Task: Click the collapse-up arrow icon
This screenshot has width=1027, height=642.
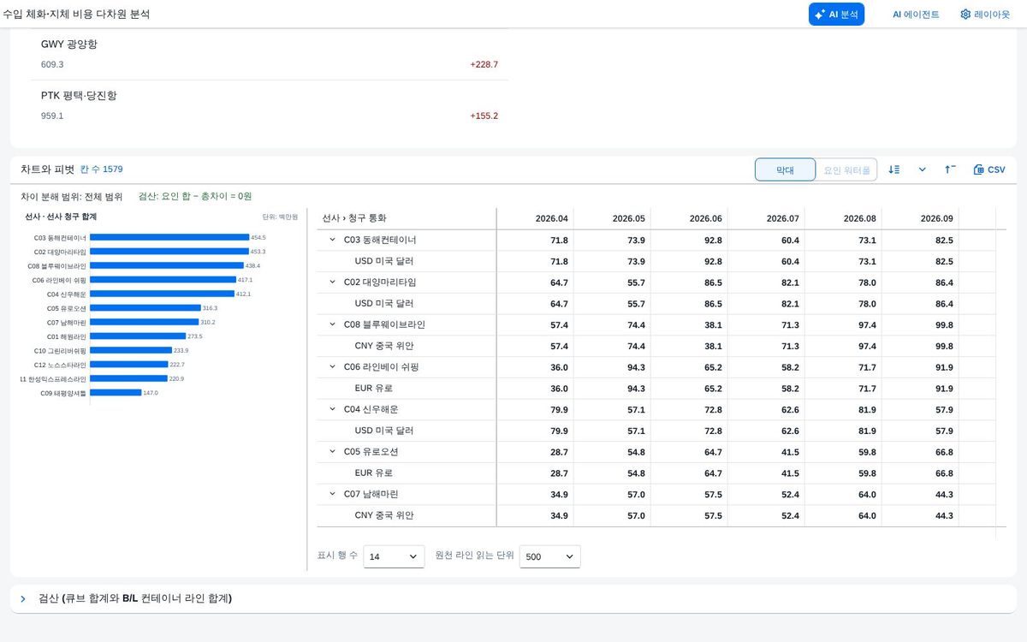Action: pos(950,169)
